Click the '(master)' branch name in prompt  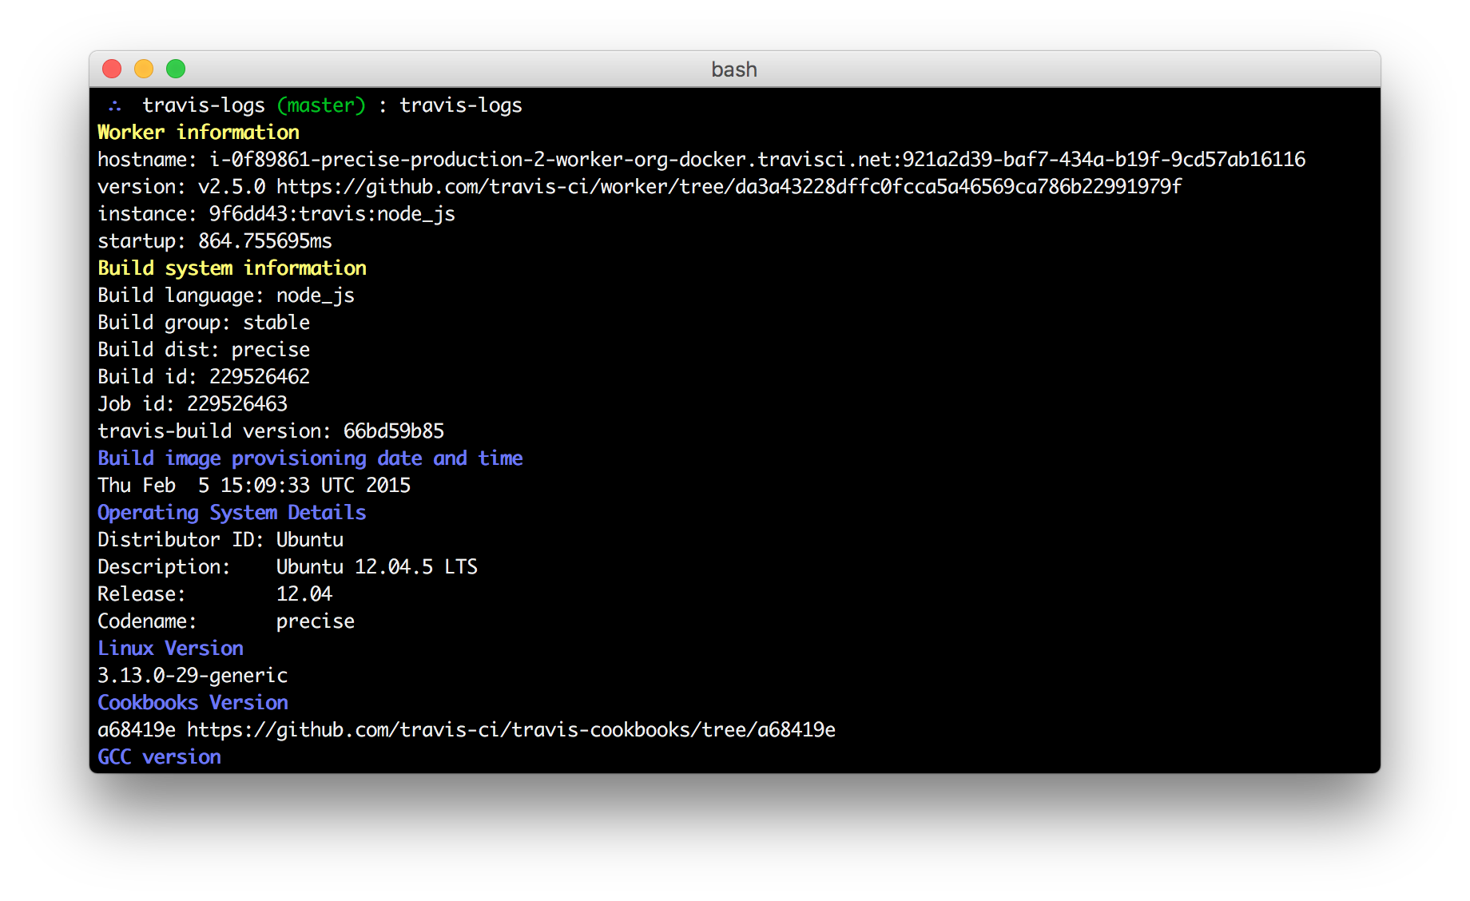coord(321,105)
